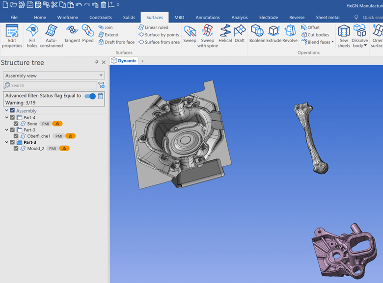Click the Cut bodies command
The width and height of the screenshot is (383, 283).
(x=315, y=35)
